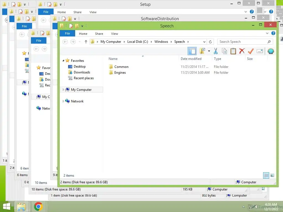Open File Explorer from the taskbar
The width and height of the screenshot is (283, 212).
click(21, 206)
